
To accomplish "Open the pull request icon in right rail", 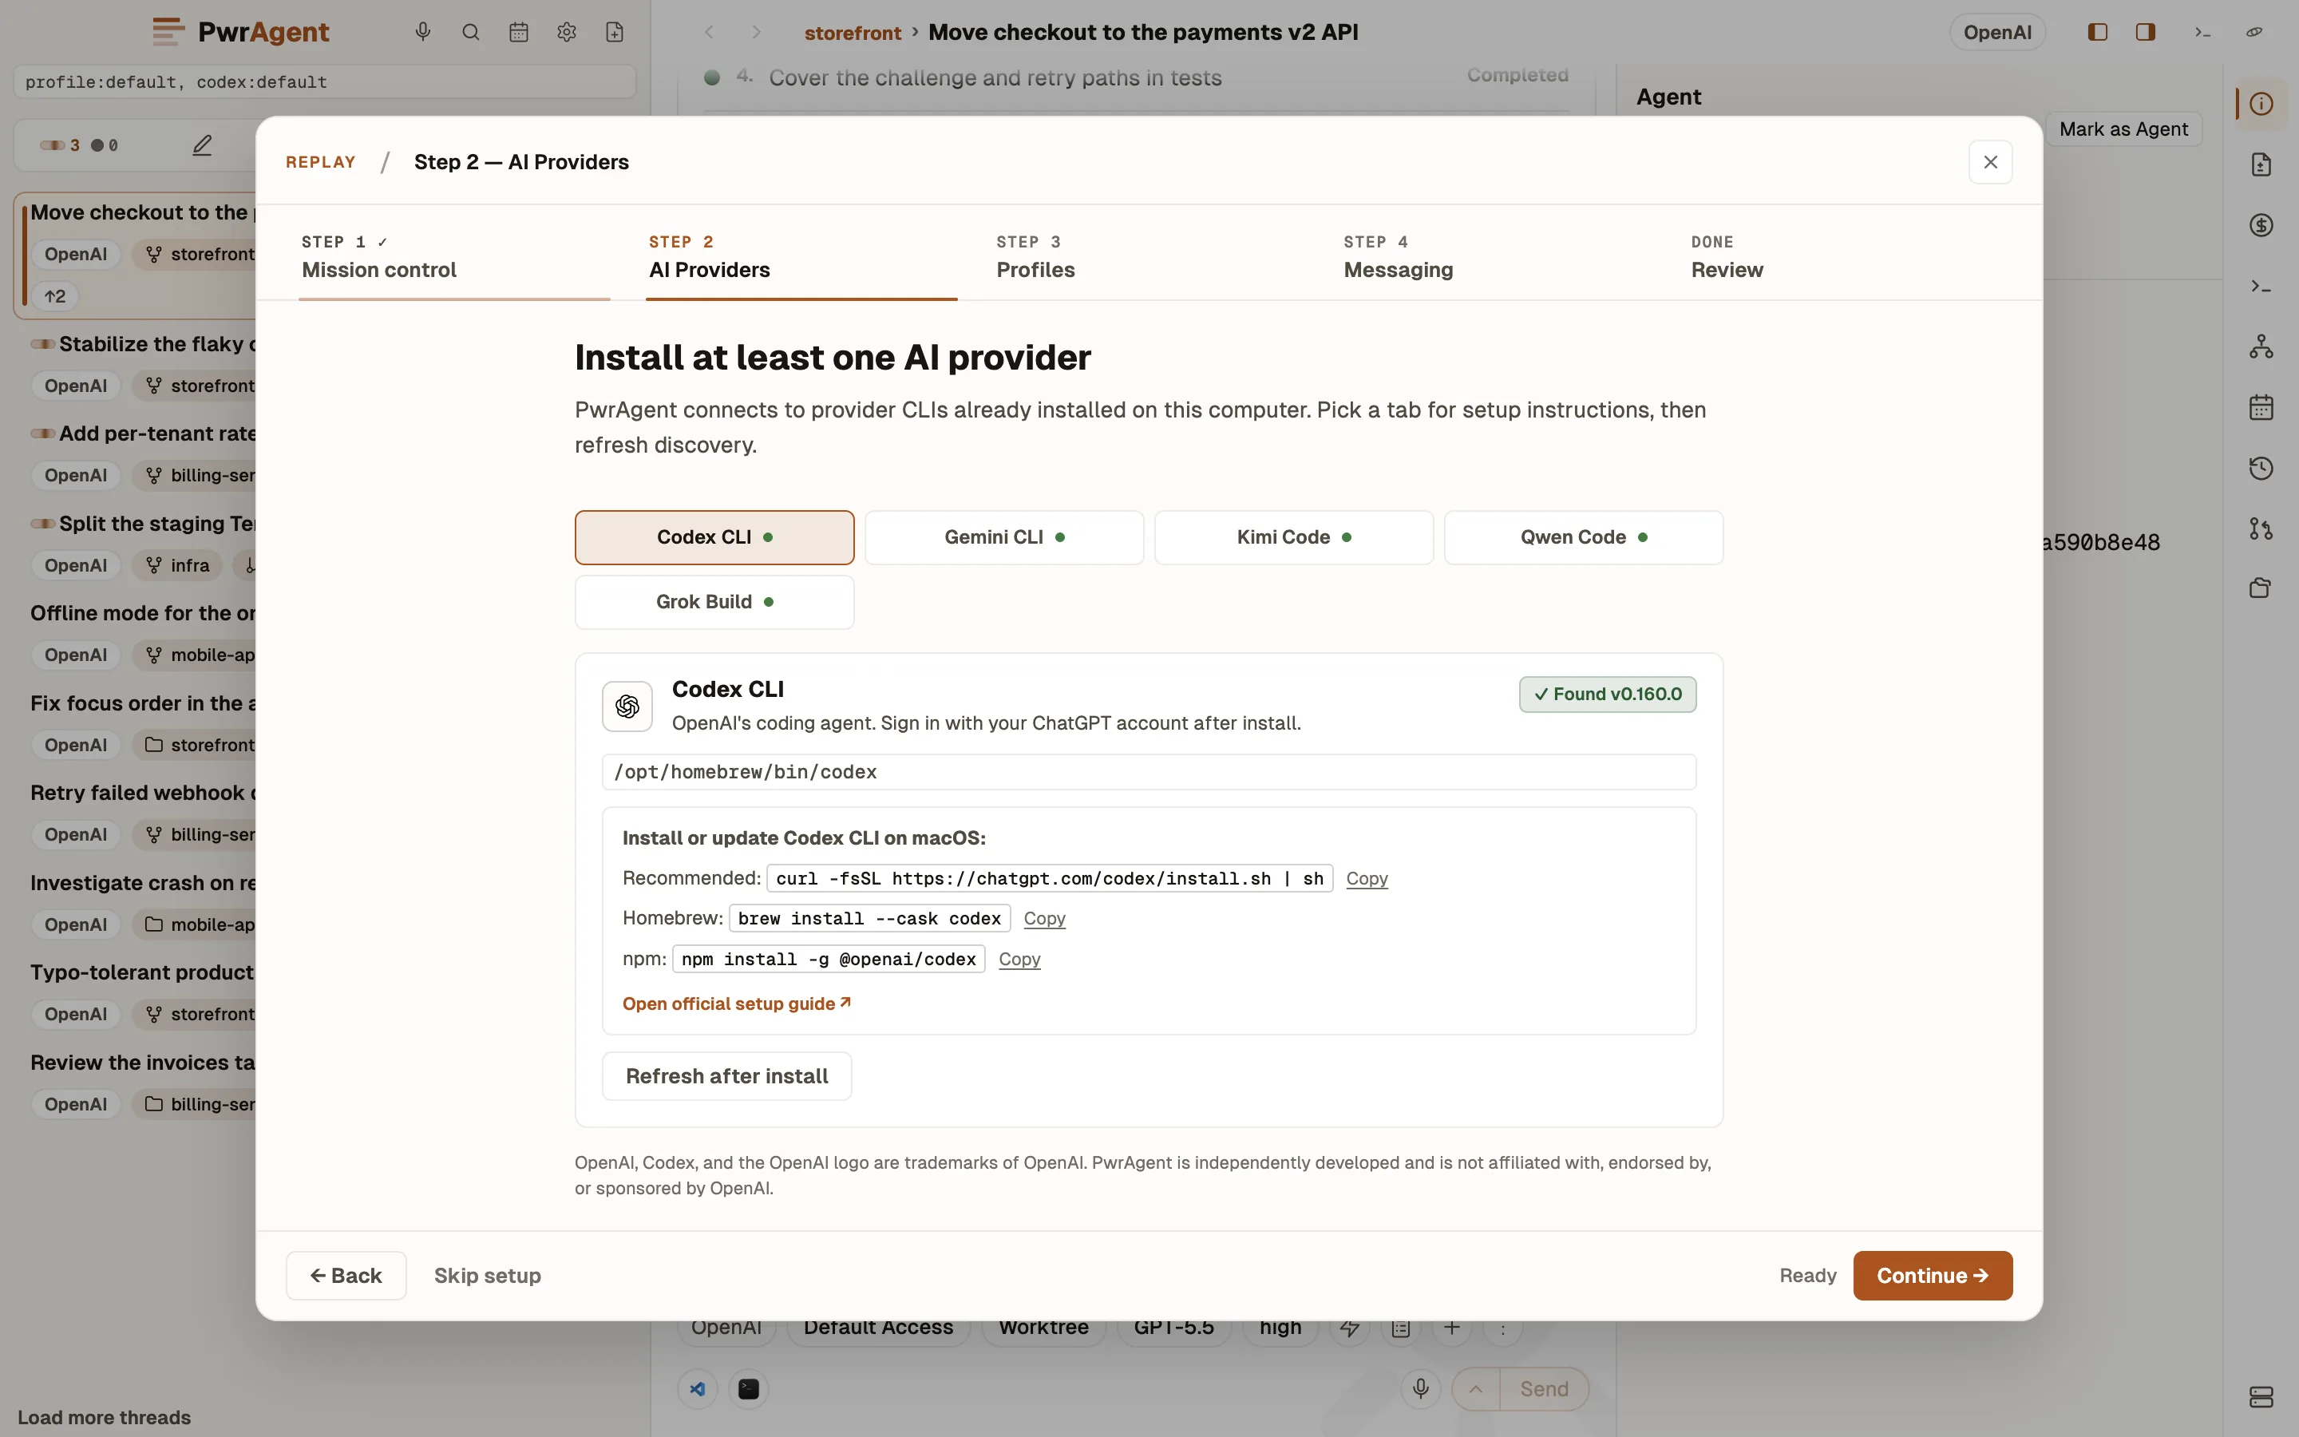I will pos(2261,528).
